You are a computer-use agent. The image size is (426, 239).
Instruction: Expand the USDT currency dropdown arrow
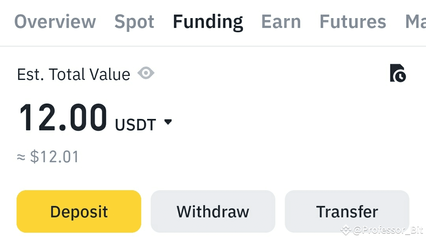click(x=168, y=122)
